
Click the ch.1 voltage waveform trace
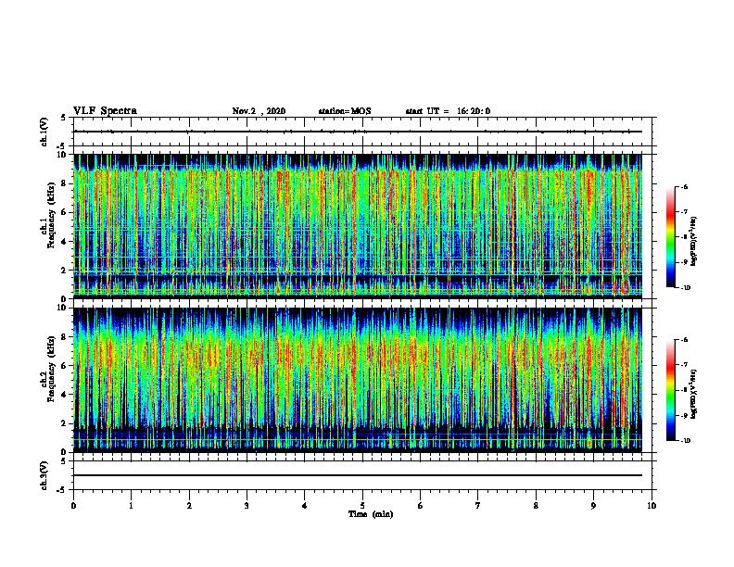[358, 132]
